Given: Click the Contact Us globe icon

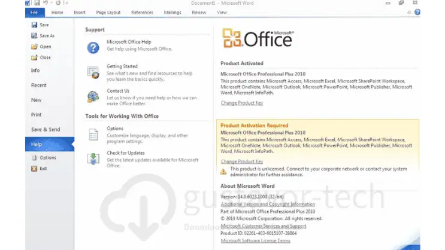Looking at the screenshot, I should click(x=93, y=97).
